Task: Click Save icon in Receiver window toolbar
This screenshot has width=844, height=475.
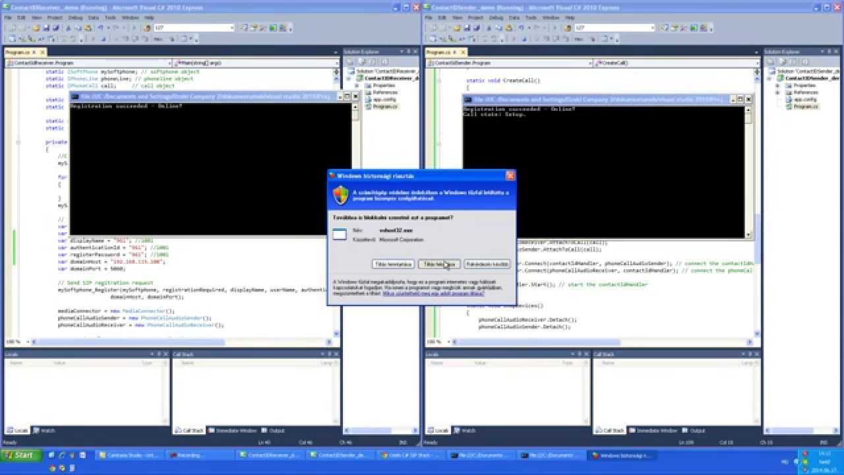Action: (45, 28)
